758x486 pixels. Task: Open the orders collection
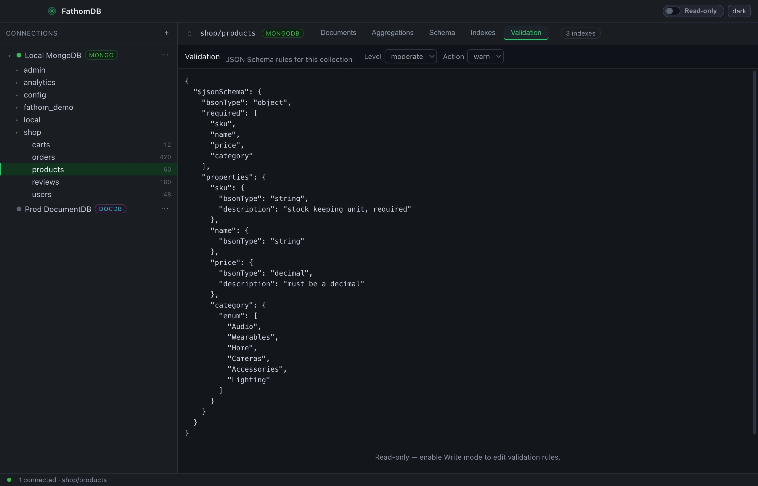pos(89,157)
